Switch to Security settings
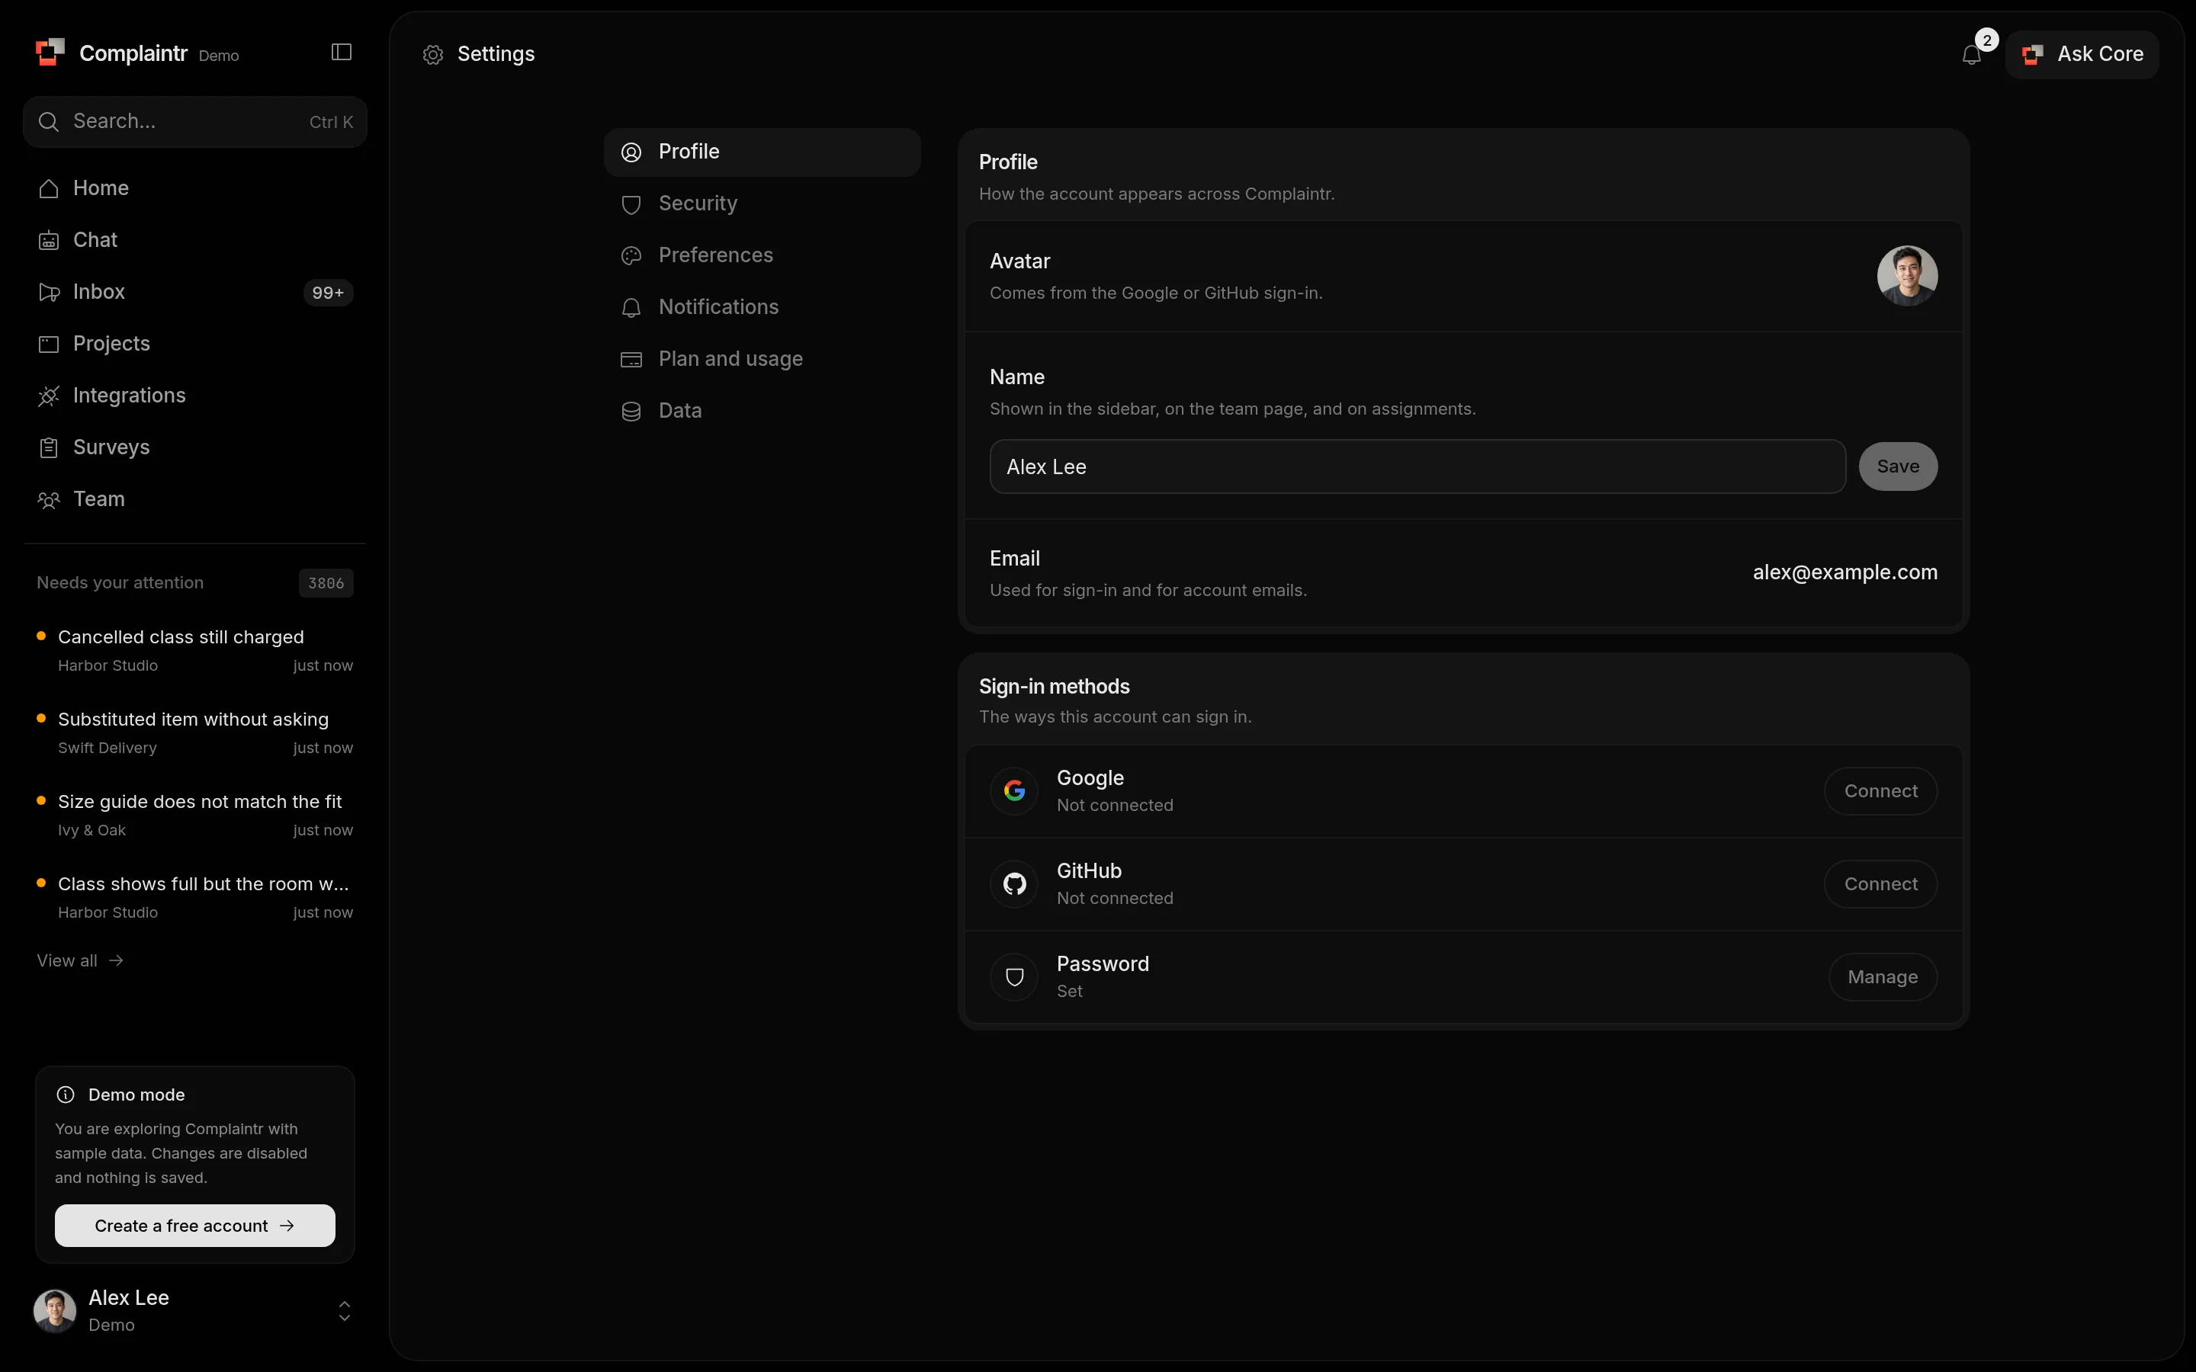Viewport: 2196px width, 1372px height. click(762, 204)
